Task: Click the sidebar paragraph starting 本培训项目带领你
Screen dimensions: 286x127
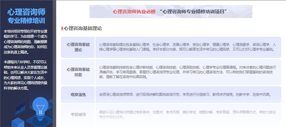Action: click(x=26, y=41)
